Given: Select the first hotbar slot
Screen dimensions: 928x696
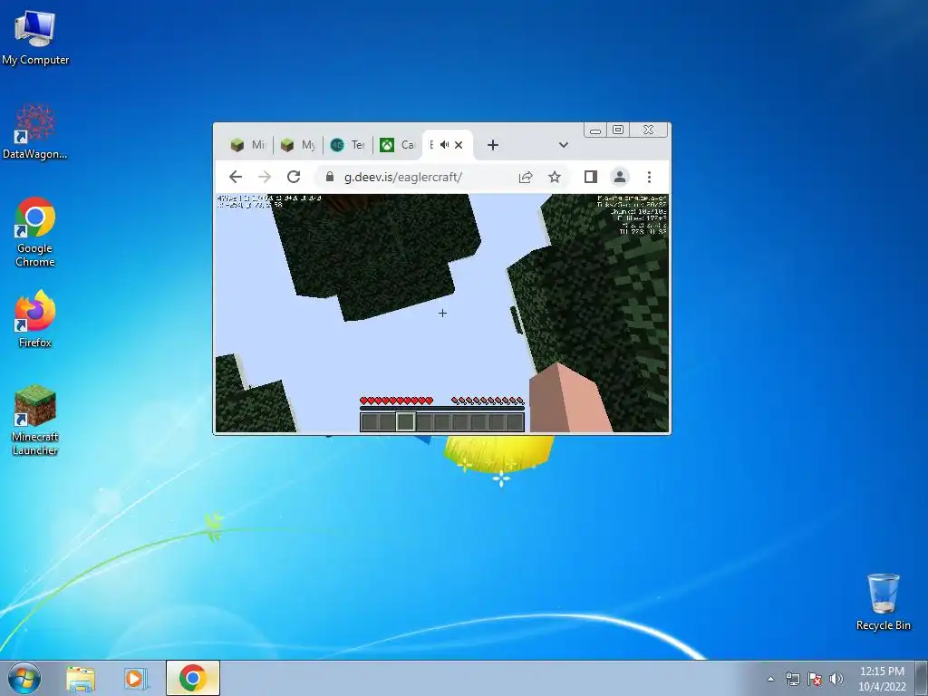Looking at the screenshot, I should click(x=370, y=422).
